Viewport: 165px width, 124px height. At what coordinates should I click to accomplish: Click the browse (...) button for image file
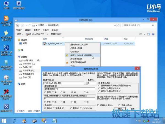[85, 83]
